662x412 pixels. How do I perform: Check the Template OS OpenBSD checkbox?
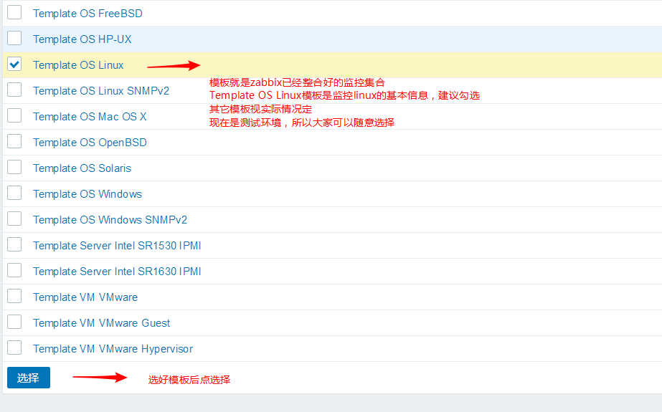pyautogui.click(x=14, y=141)
